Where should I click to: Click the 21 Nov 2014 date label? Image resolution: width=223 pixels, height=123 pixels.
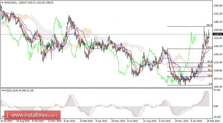coord(55,121)
